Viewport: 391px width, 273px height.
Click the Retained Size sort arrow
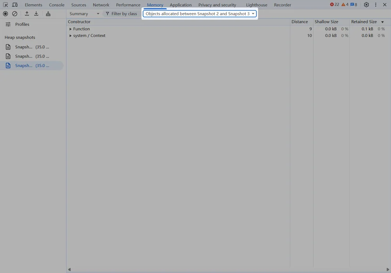382,22
